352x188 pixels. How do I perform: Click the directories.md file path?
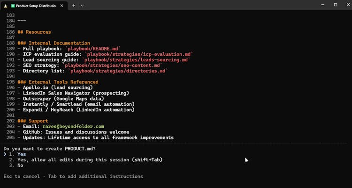tap(118, 71)
